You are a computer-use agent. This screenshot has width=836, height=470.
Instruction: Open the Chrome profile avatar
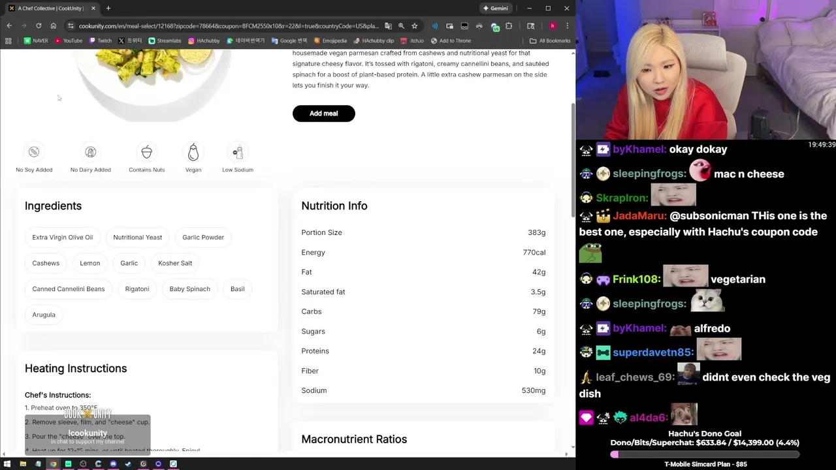tap(553, 26)
